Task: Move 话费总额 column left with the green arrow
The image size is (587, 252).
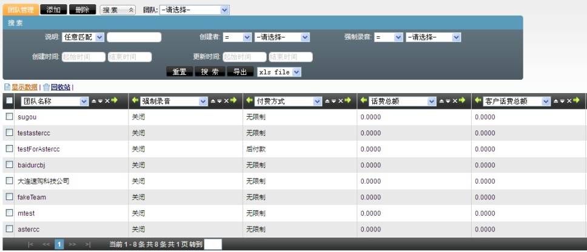Action: point(364,101)
